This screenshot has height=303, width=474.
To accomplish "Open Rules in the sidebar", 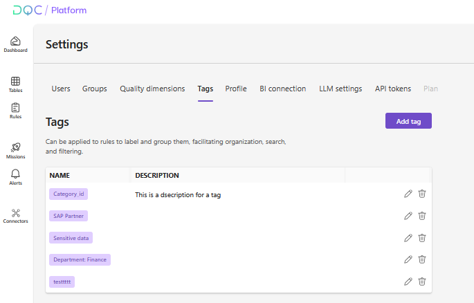I will (x=15, y=111).
